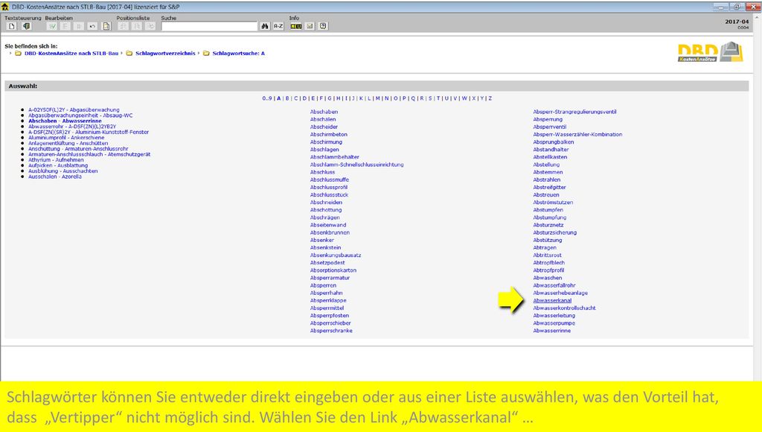Screen dimensions: 762x432
Task: Open range Ausblühung - Ausschachten
Action: point(63,171)
